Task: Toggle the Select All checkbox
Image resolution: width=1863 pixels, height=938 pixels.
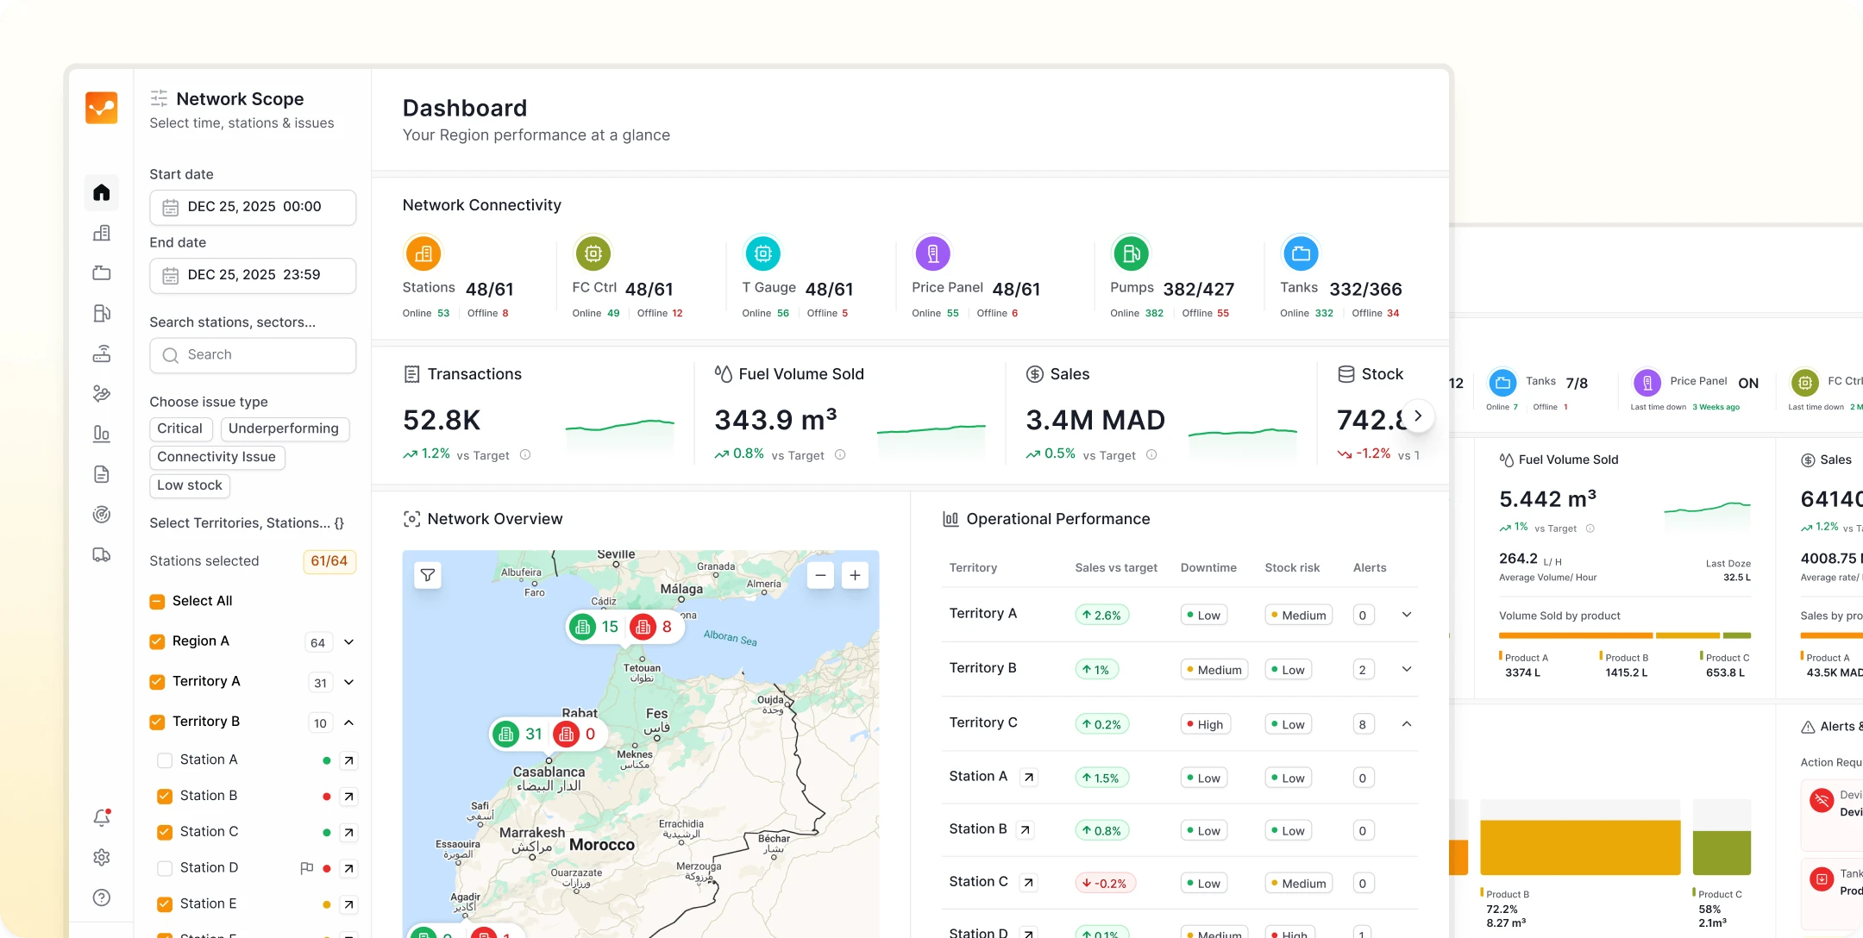Action: click(x=157, y=601)
